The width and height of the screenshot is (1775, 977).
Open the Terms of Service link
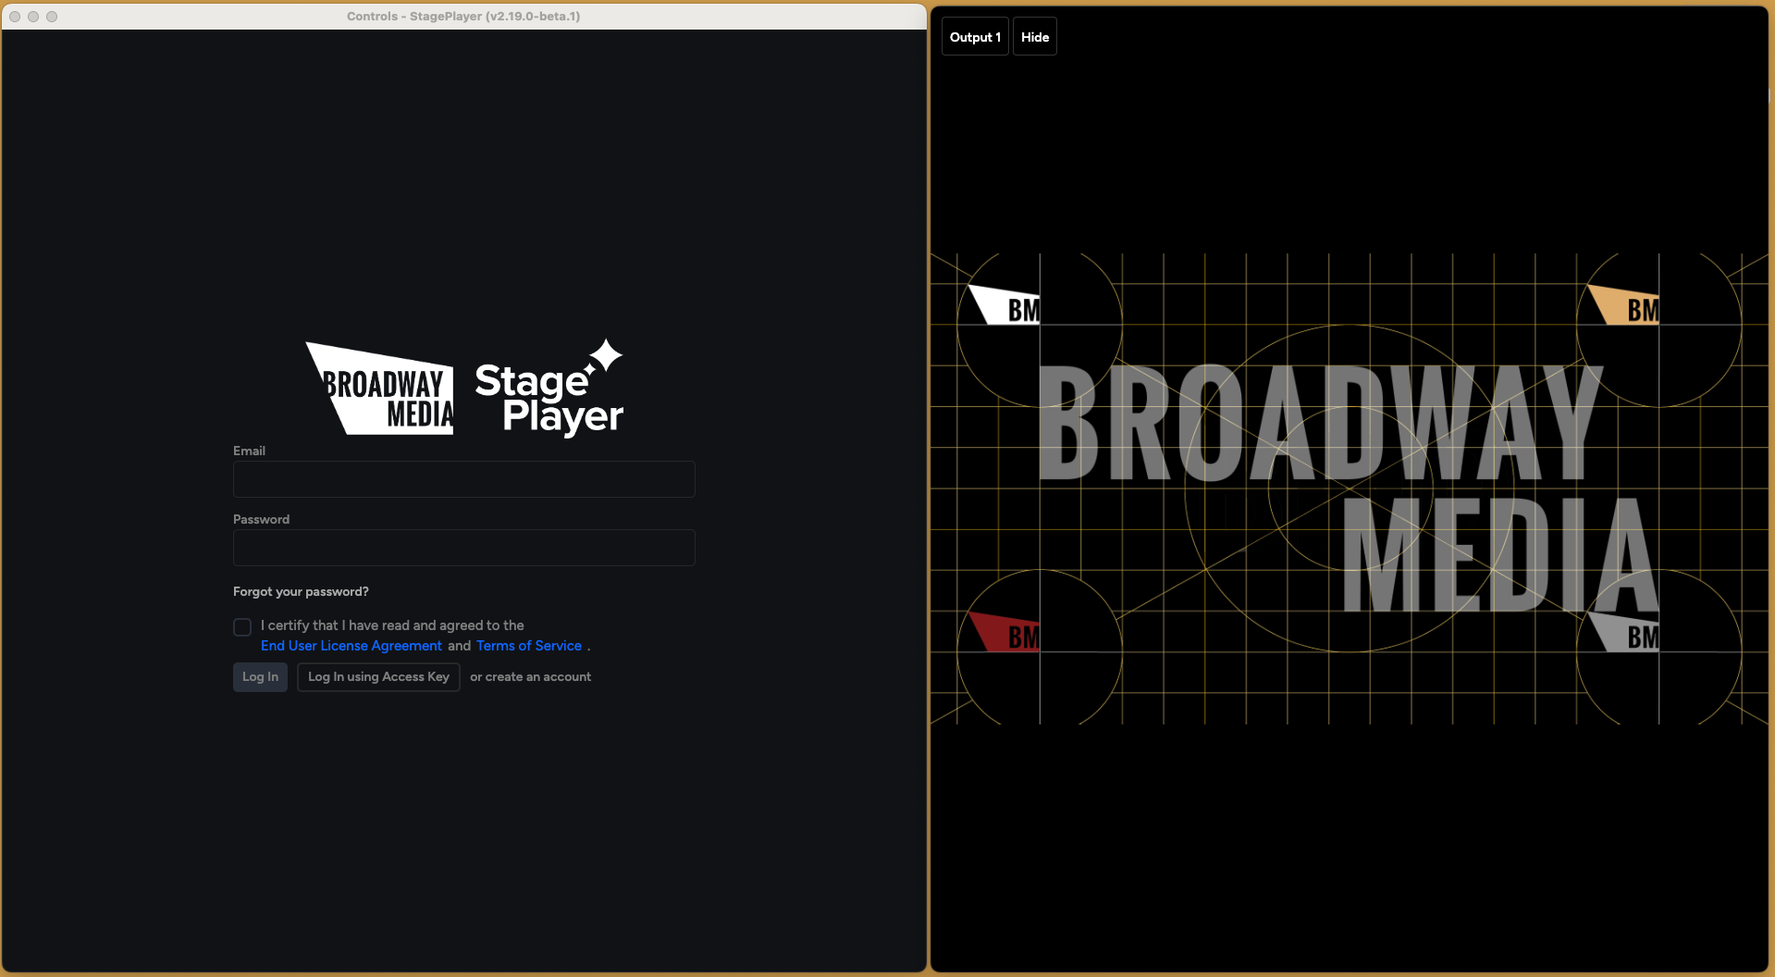tap(529, 646)
